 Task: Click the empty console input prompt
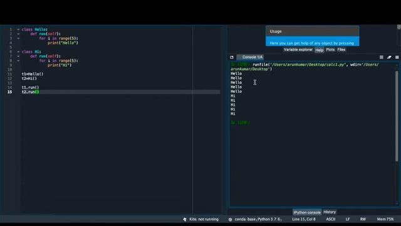(x=240, y=123)
